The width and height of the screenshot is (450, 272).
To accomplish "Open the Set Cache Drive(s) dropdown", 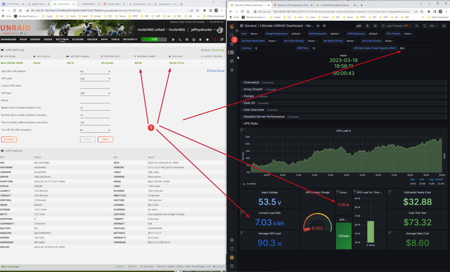I will coord(312,41).
